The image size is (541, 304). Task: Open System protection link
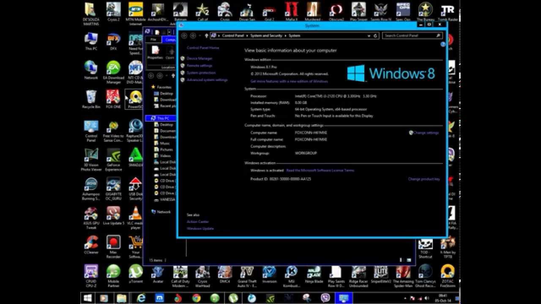(x=201, y=73)
